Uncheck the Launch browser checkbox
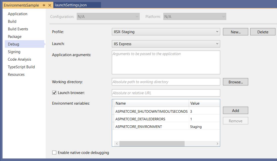This screenshot has height=161, width=277. 54,93
